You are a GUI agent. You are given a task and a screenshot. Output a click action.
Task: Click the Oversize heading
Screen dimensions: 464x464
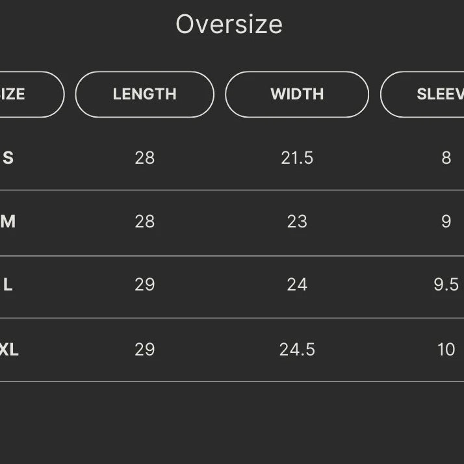pos(229,25)
